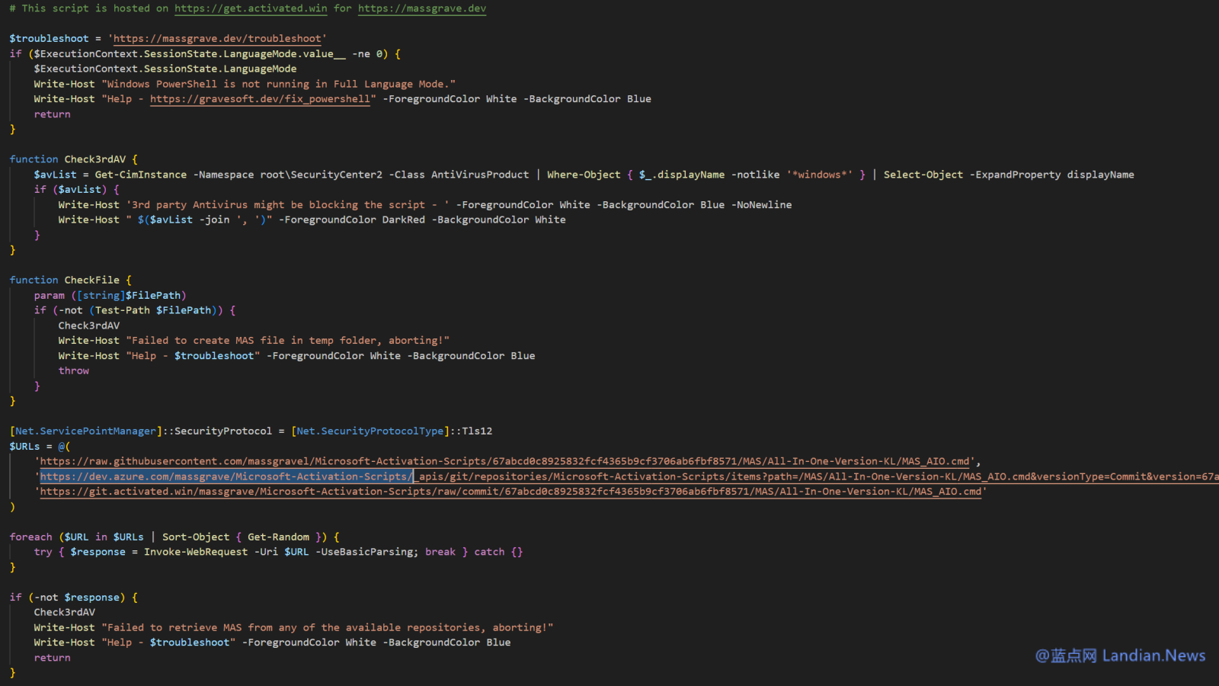Click the CheckFile name in its function declaration
The width and height of the screenshot is (1219, 686).
pos(91,280)
